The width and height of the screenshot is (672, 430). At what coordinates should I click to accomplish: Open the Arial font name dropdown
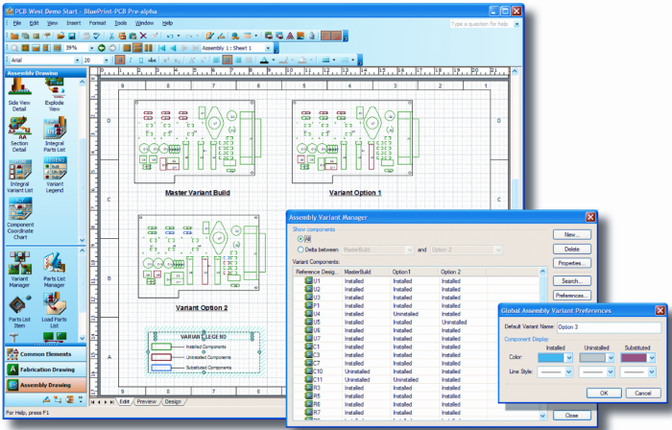[x=77, y=60]
